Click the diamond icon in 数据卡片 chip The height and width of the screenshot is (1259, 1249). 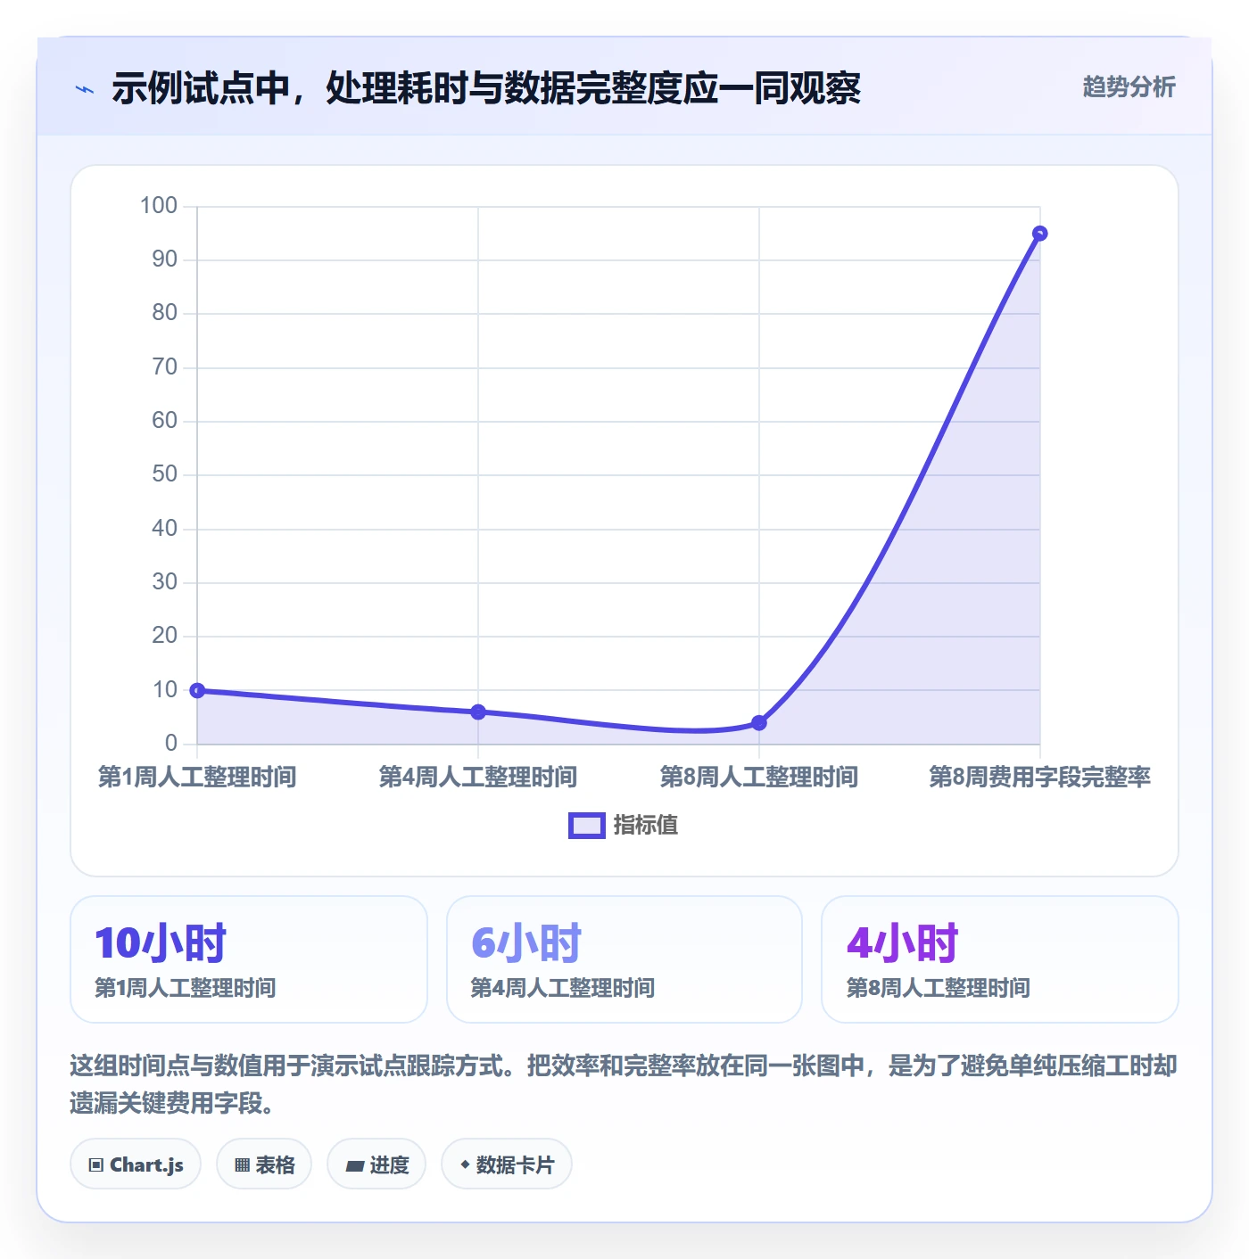click(465, 1164)
